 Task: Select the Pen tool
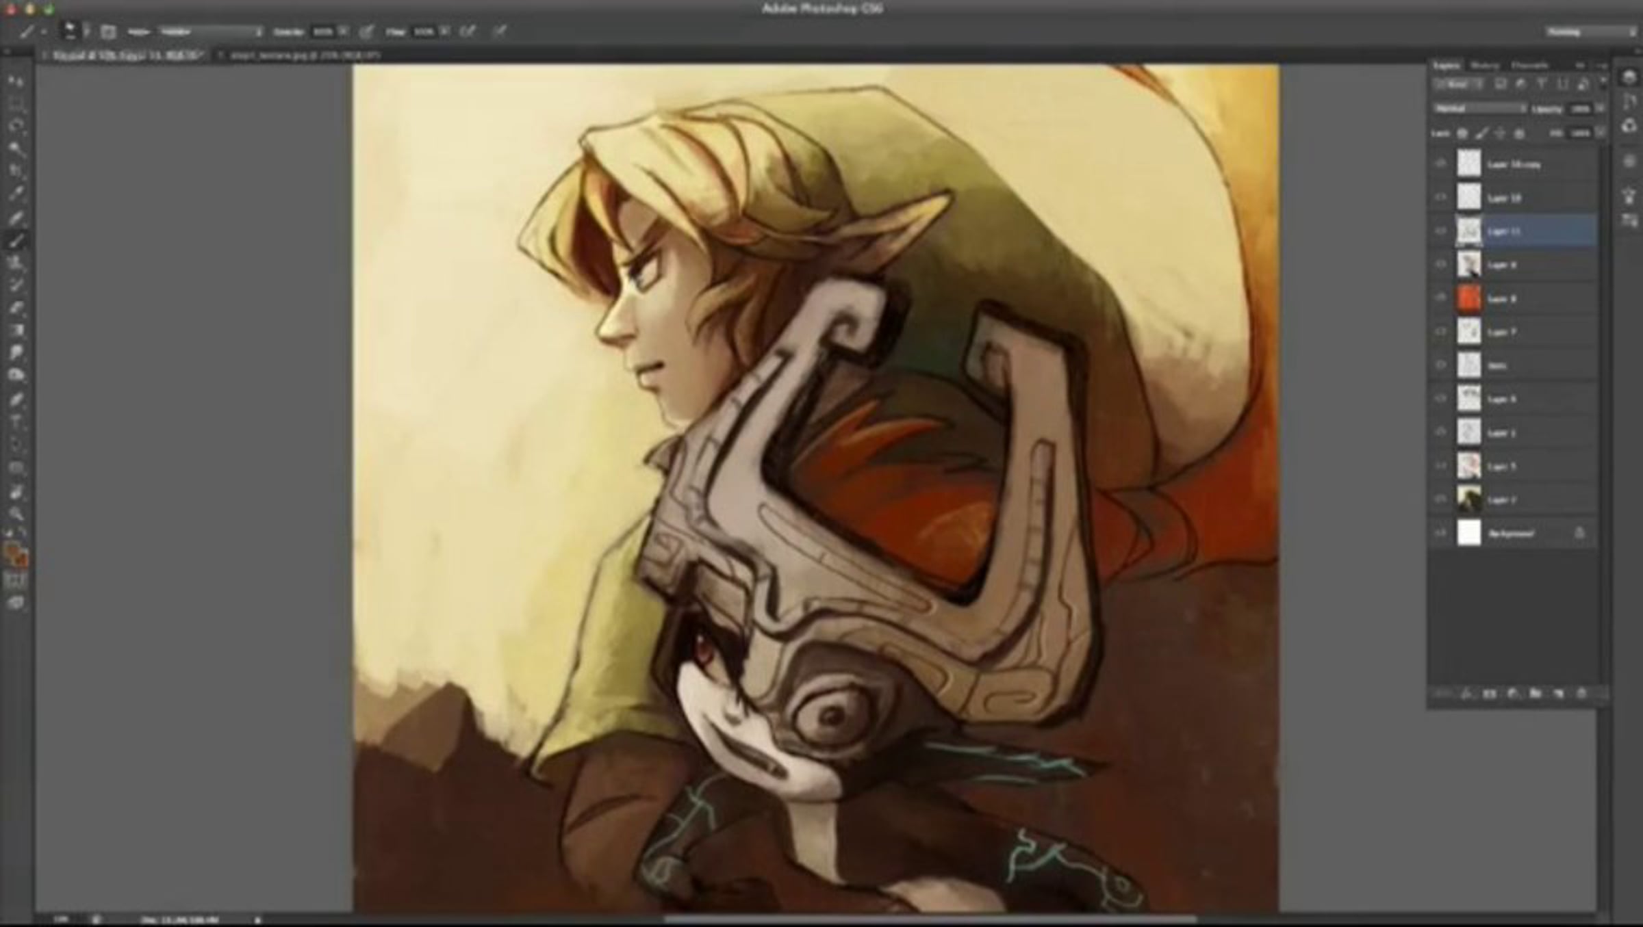(16, 400)
